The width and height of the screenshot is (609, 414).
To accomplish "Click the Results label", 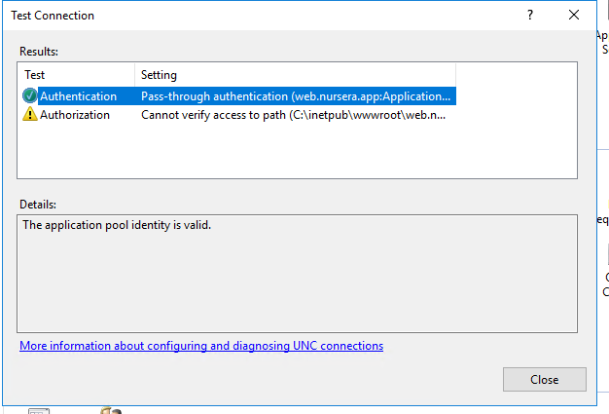I will pos(39,51).
